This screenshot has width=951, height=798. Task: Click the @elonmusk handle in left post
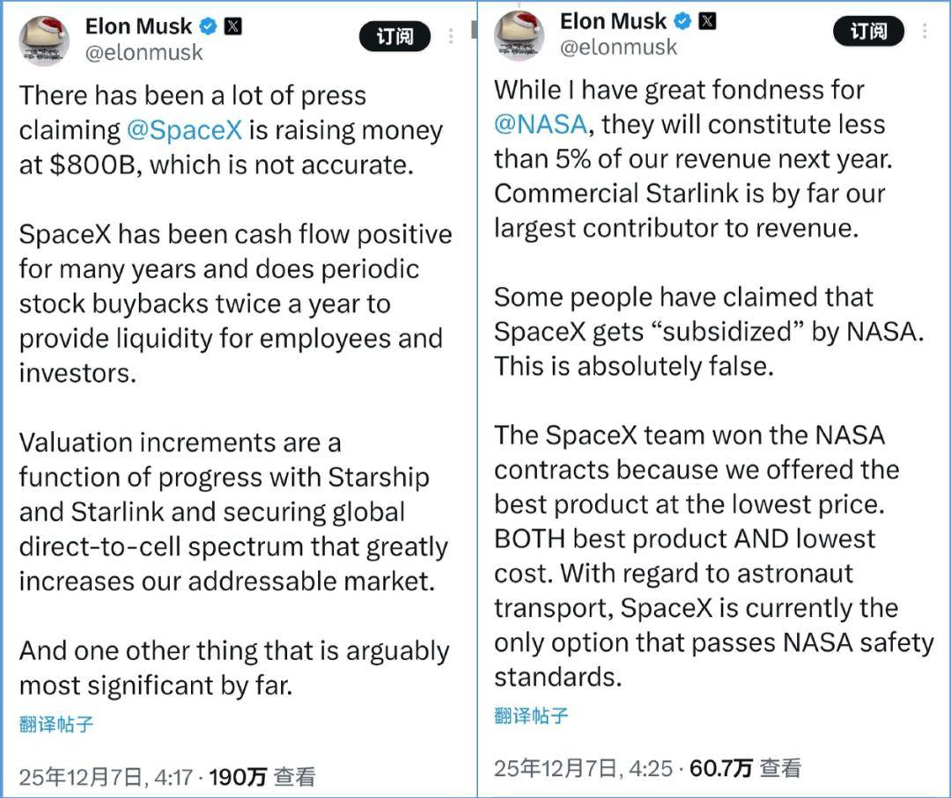point(144,53)
